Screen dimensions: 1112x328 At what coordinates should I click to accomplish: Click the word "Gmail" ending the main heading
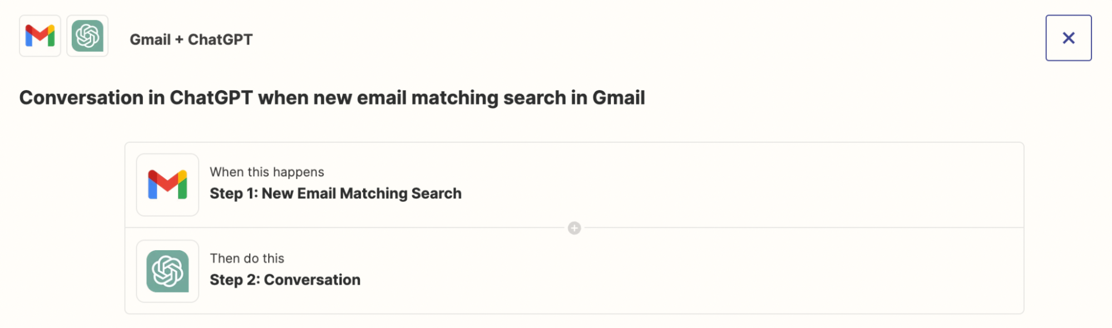(619, 98)
